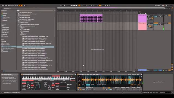Click Add Folder in Places

[6, 52]
